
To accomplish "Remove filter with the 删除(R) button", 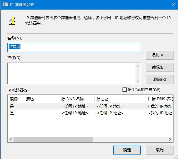I will click(x=160, y=79).
